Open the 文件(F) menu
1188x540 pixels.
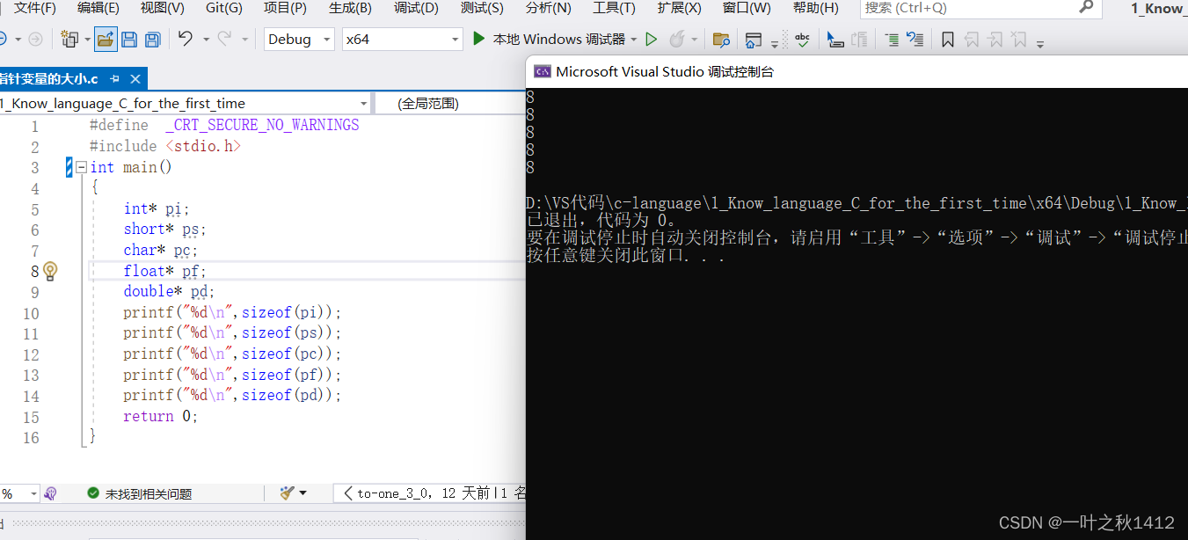tap(34, 8)
